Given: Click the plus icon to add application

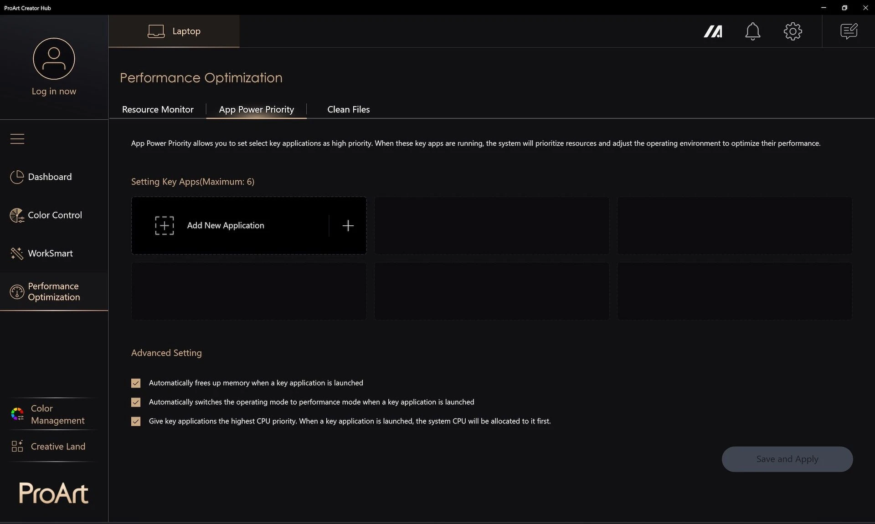Looking at the screenshot, I should coord(348,225).
